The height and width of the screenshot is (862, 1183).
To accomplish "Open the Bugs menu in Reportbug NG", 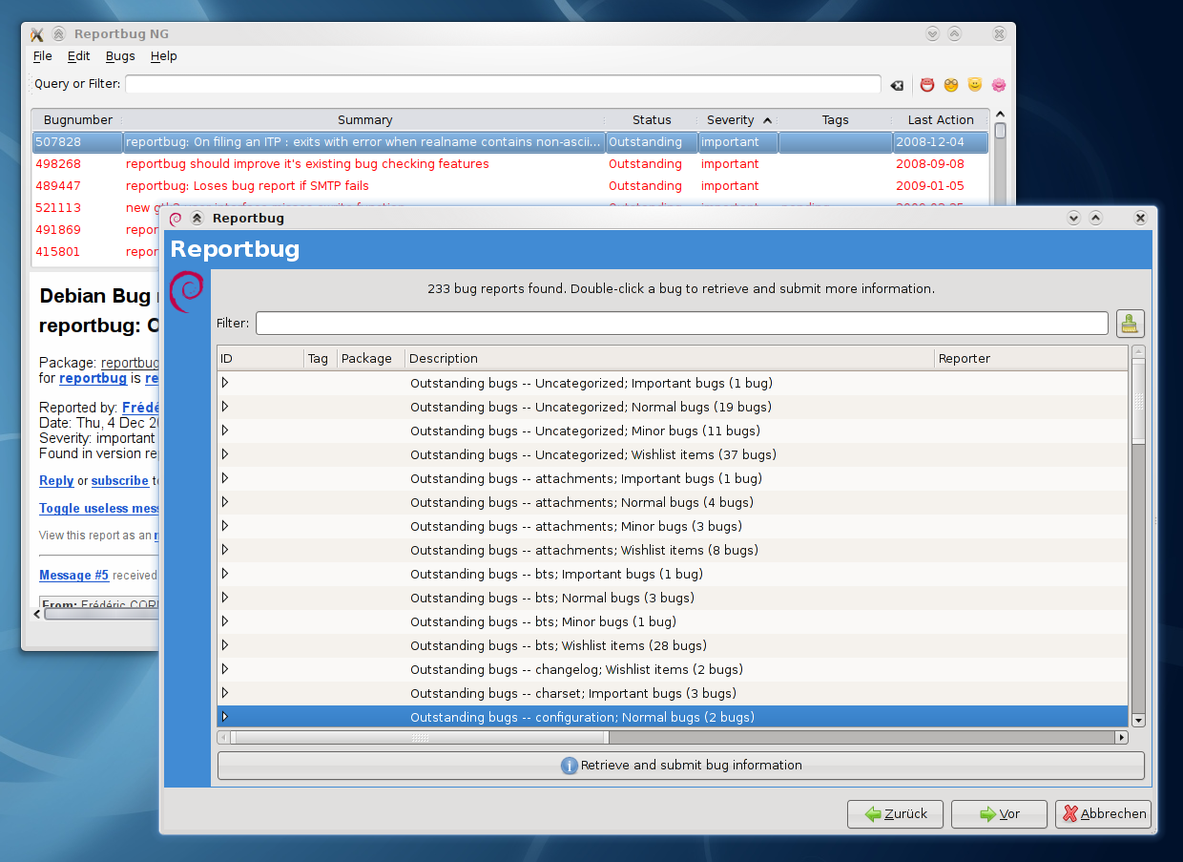I will [x=120, y=56].
